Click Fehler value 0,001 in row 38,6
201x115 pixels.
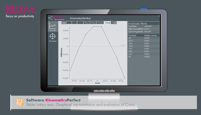pos(146,51)
